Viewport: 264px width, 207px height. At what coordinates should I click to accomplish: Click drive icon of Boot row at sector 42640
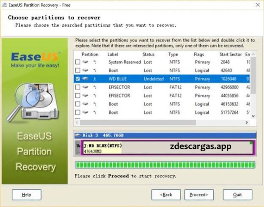click(86, 70)
